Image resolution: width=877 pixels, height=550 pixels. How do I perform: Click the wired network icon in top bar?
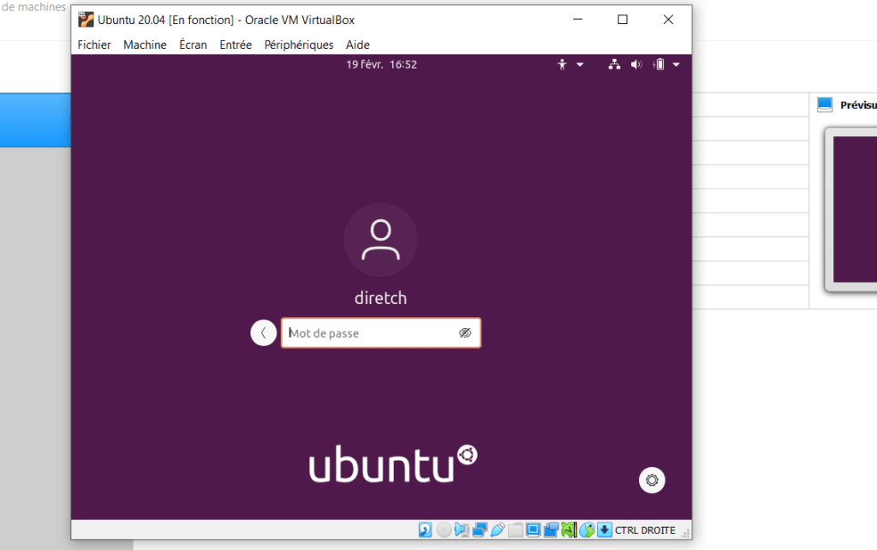(x=614, y=64)
